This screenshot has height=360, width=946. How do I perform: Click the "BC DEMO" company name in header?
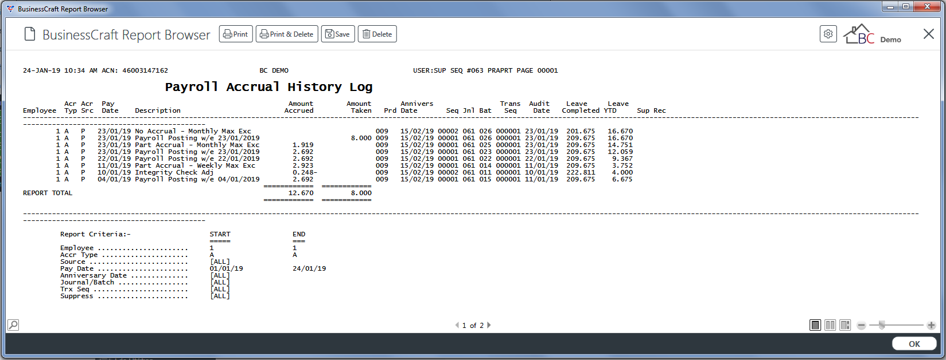point(274,70)
